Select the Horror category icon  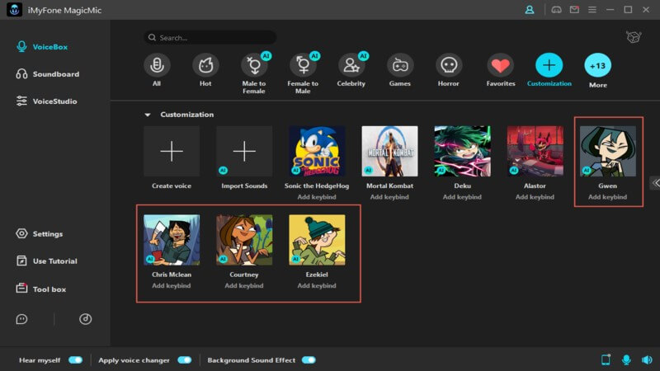click(x=449, y=65)
